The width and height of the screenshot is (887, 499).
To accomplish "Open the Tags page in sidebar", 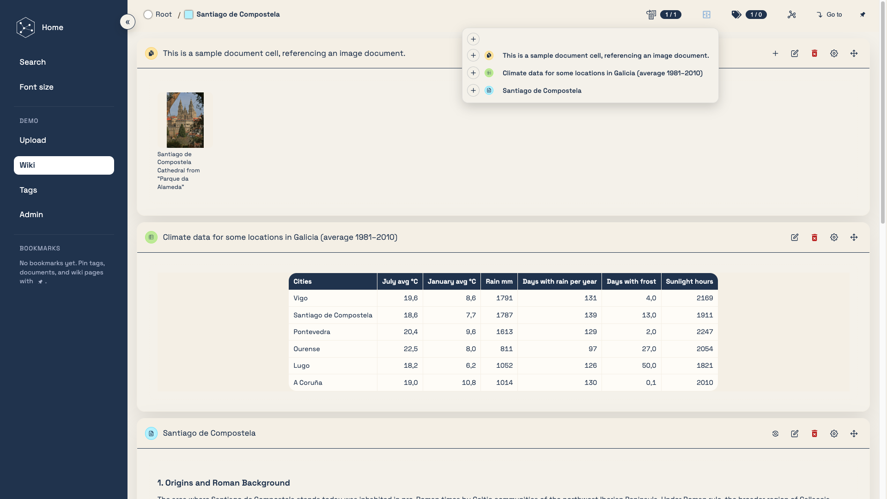I will (x=28, y=190).
